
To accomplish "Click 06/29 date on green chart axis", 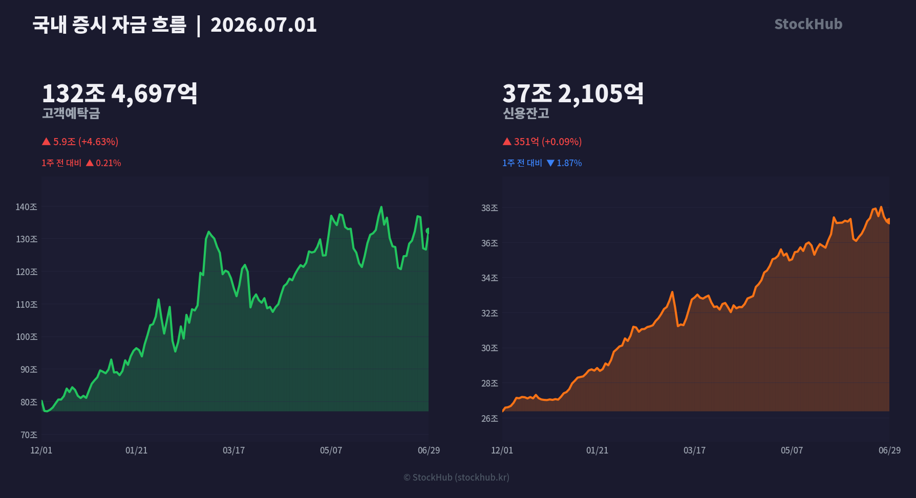I will (429, 450).
